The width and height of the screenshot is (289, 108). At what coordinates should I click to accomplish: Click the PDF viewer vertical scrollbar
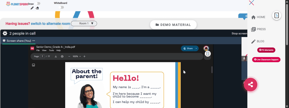(212, 70)
